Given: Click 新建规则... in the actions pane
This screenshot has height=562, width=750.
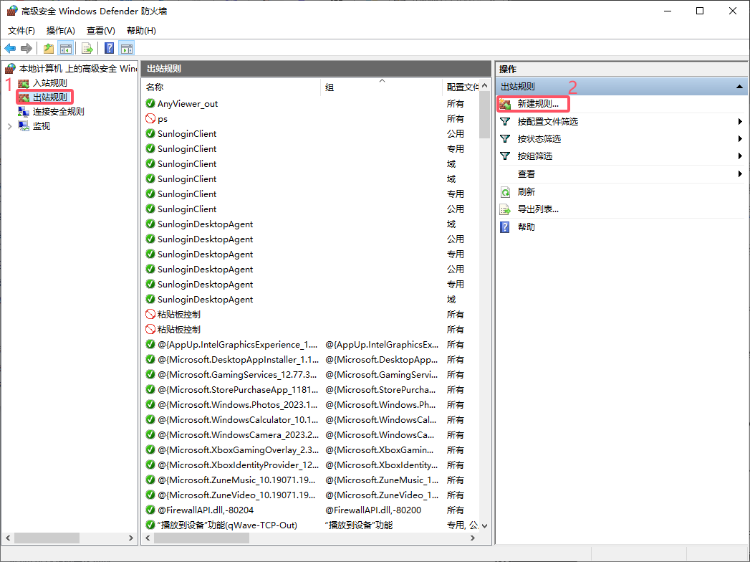Looking at the screenshot, I should click(x=537, y=104).
